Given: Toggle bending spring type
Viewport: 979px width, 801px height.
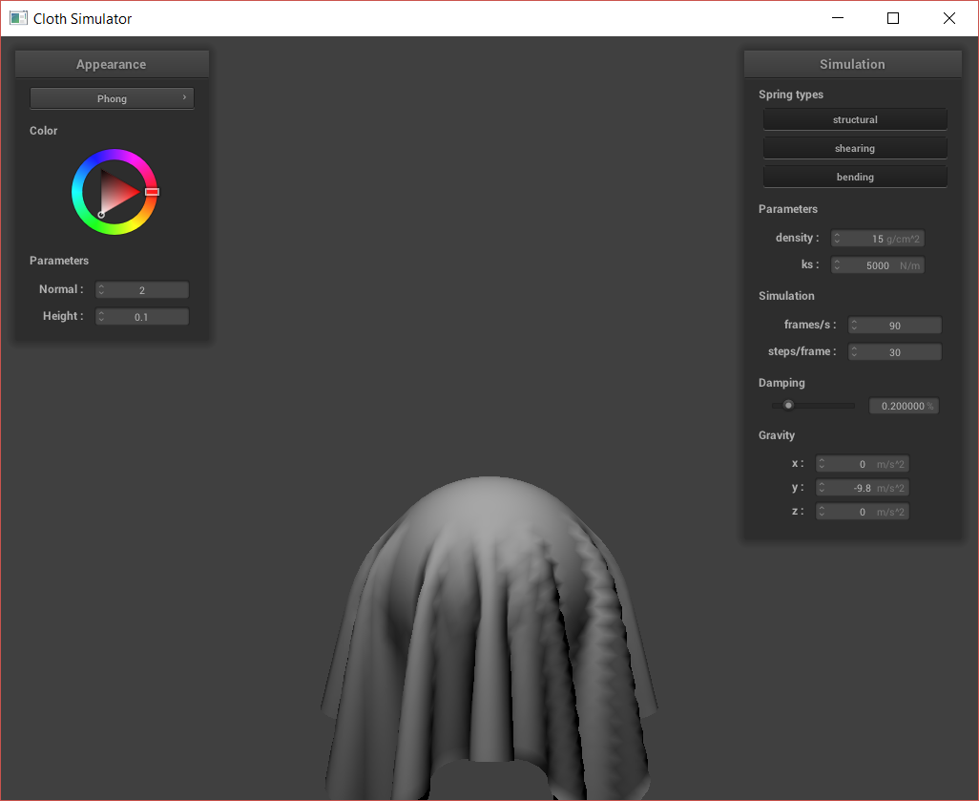Looking at the screenshot, I should click(855, 177).
